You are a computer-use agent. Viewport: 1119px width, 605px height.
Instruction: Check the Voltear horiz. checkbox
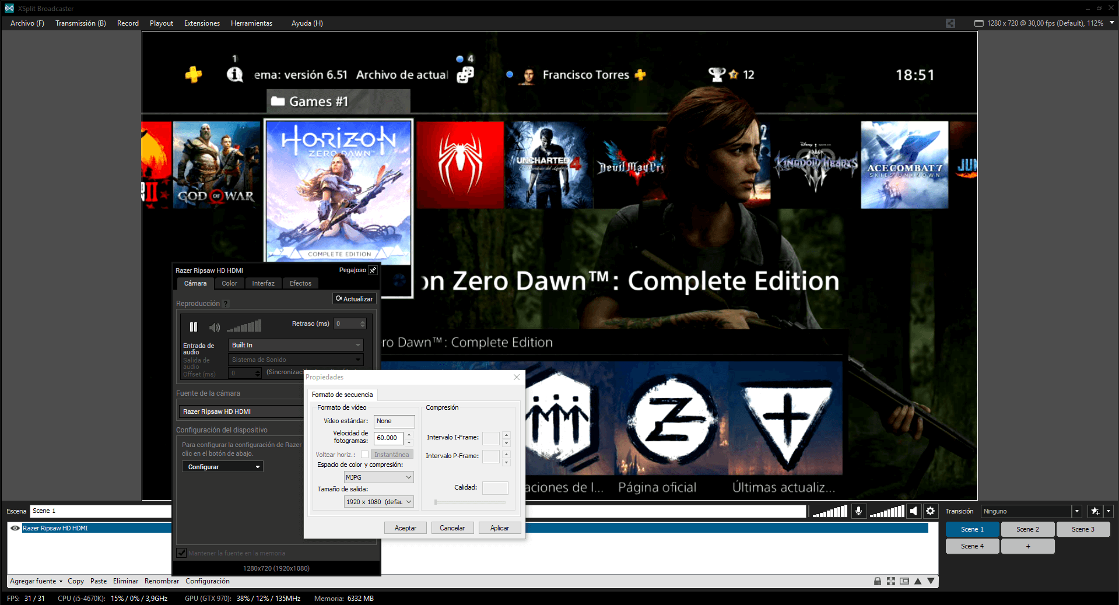(364, 455)
